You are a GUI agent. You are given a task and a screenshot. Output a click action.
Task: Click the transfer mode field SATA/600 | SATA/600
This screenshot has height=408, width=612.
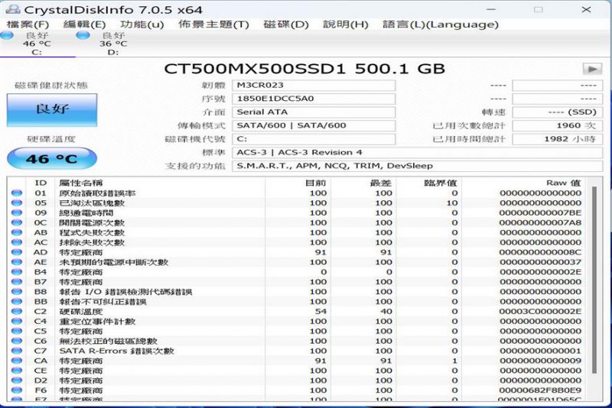314,125
